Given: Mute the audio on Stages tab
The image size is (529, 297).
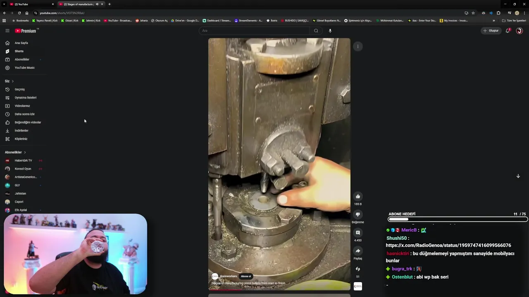Looking at the screenshot, I should tap(97, 4).
